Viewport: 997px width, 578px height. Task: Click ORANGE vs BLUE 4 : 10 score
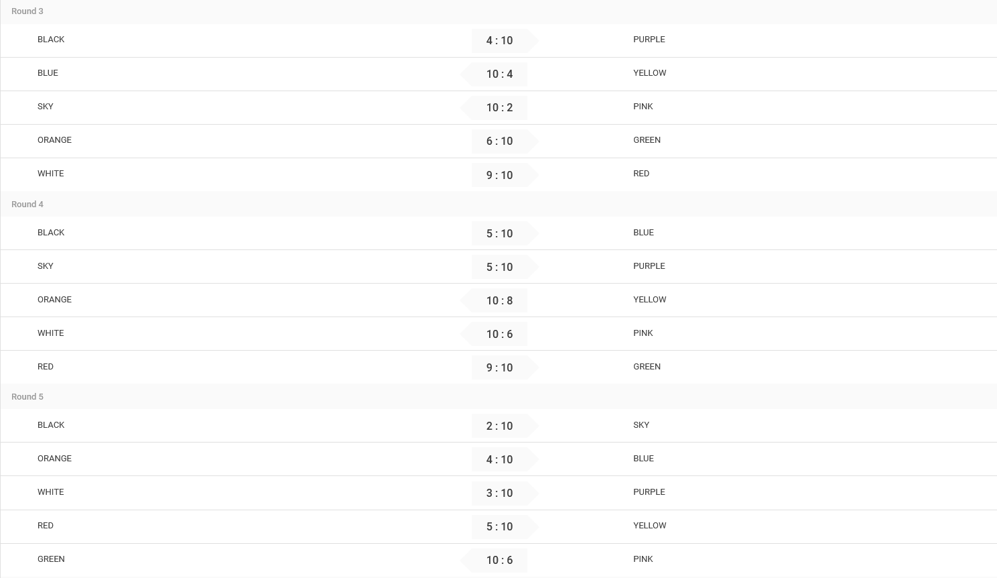500,459
